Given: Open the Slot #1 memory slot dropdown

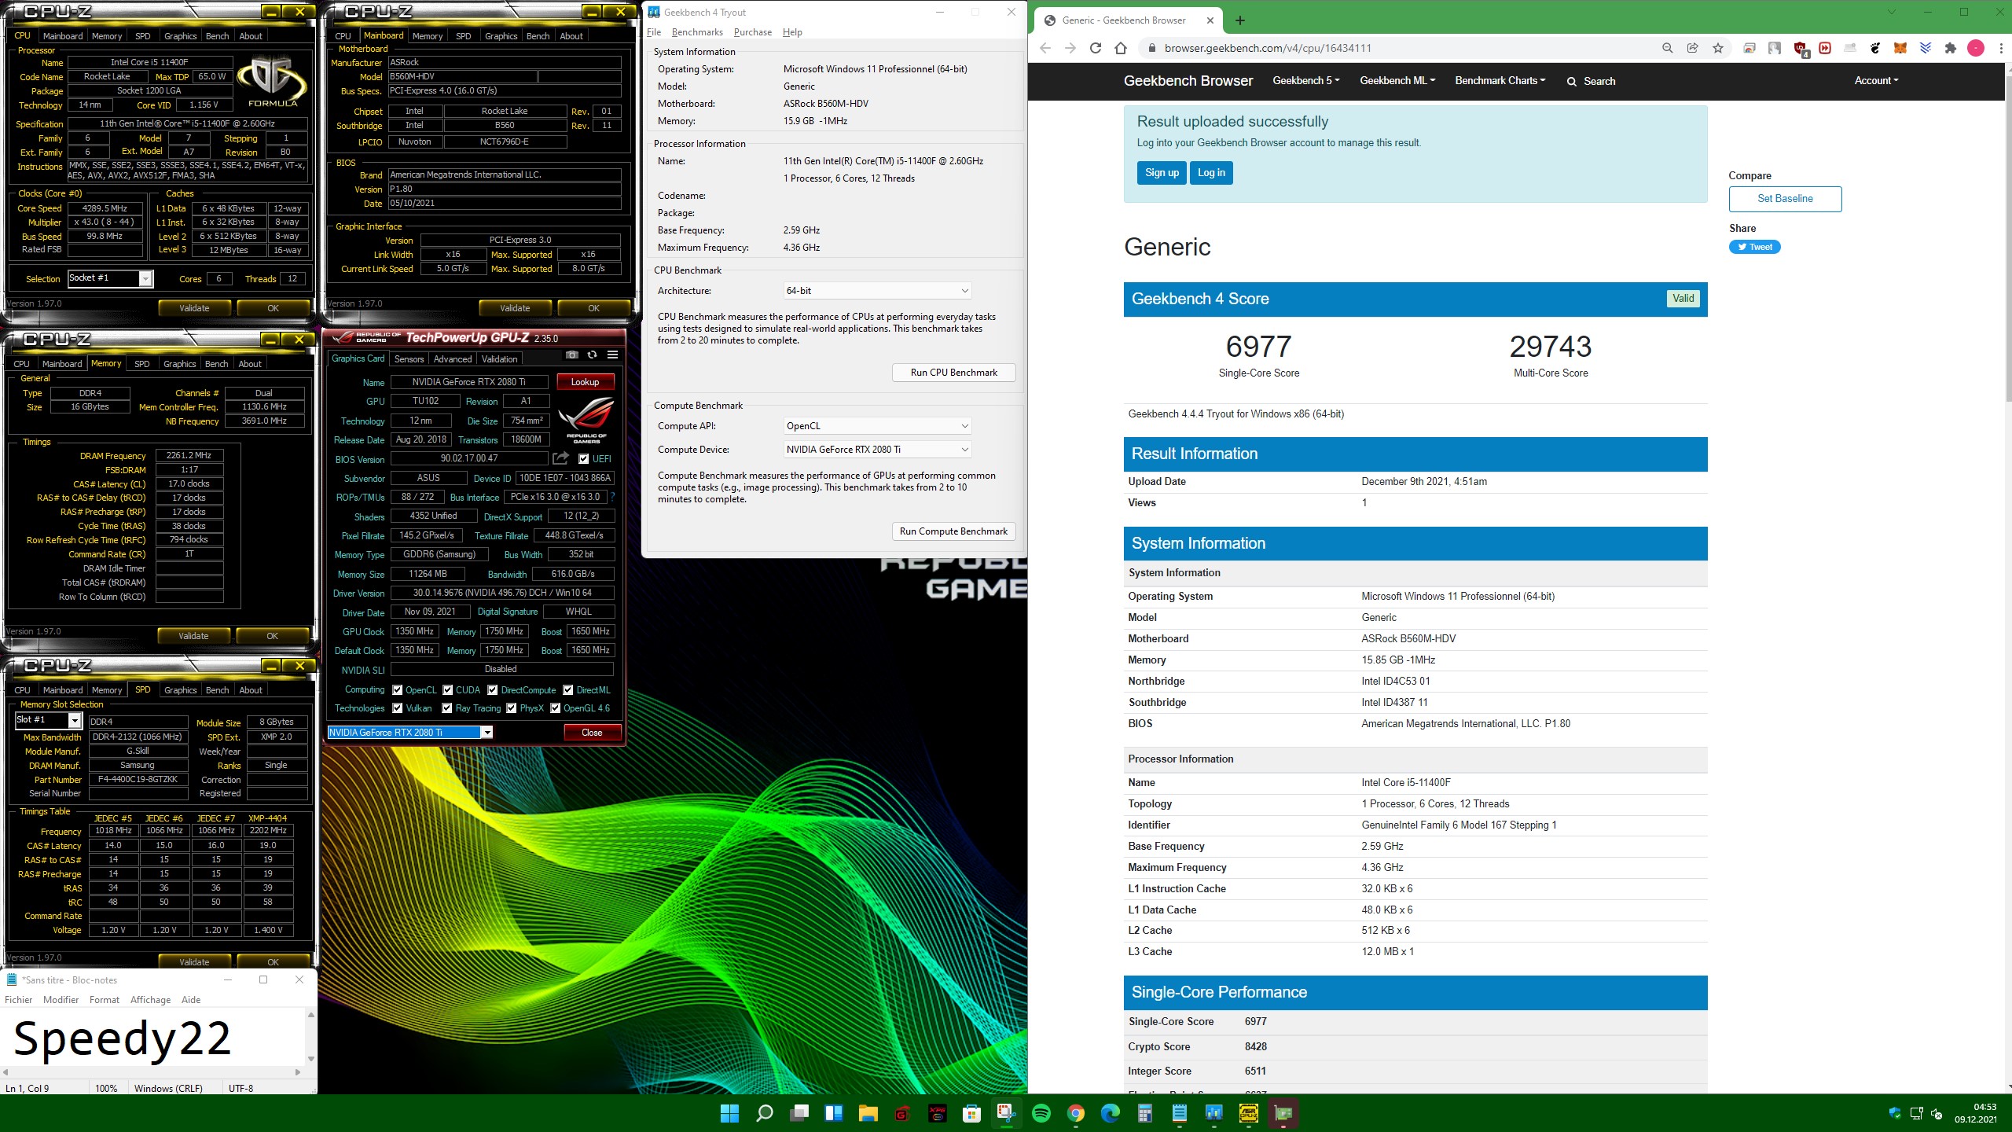Looking at the screenshot, I should (49, 720).
